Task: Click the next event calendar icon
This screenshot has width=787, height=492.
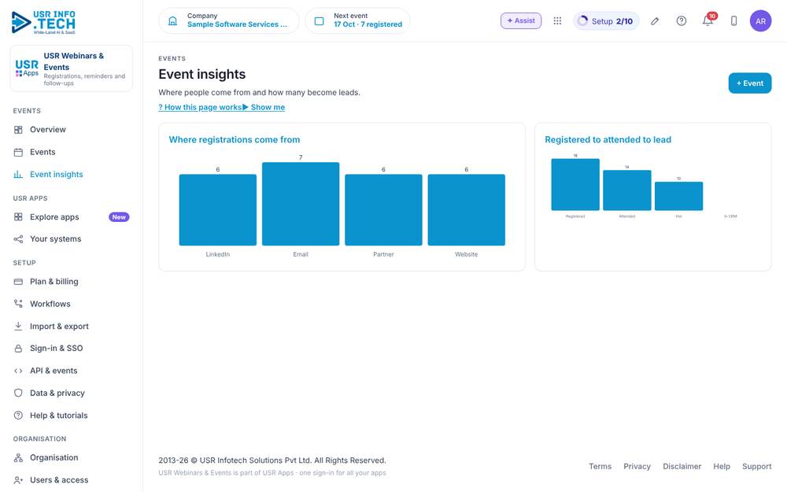Action: [x=320, y=20]
